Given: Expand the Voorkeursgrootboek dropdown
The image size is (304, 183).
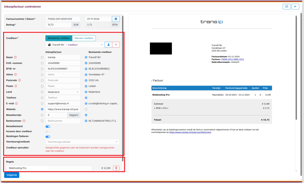Looking at the screenshot, I should click(x=82, y=142).
